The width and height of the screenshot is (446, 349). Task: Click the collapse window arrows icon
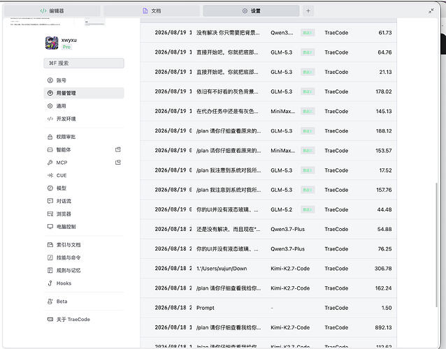[x=431, y=11]
